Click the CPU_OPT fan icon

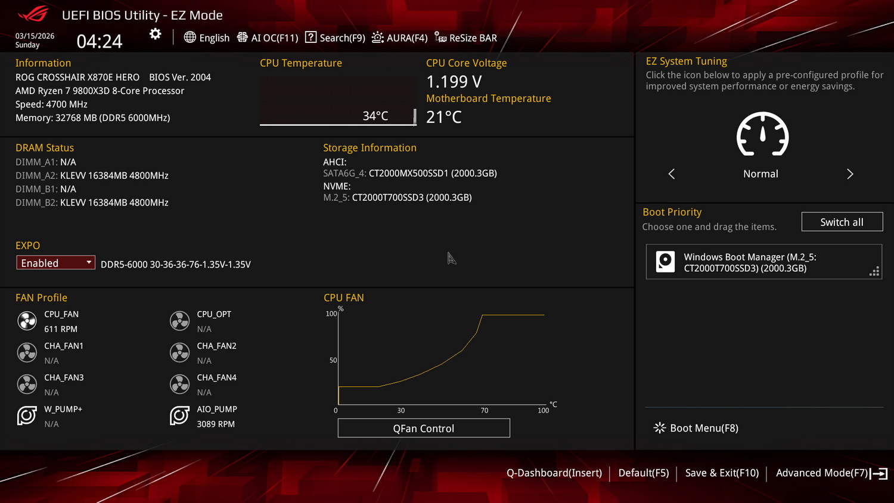[179, 321]
